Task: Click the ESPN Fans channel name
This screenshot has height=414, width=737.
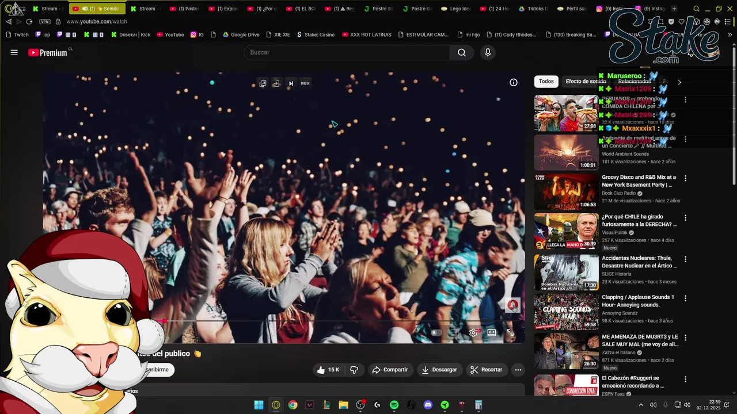Action: click(613, 394)
